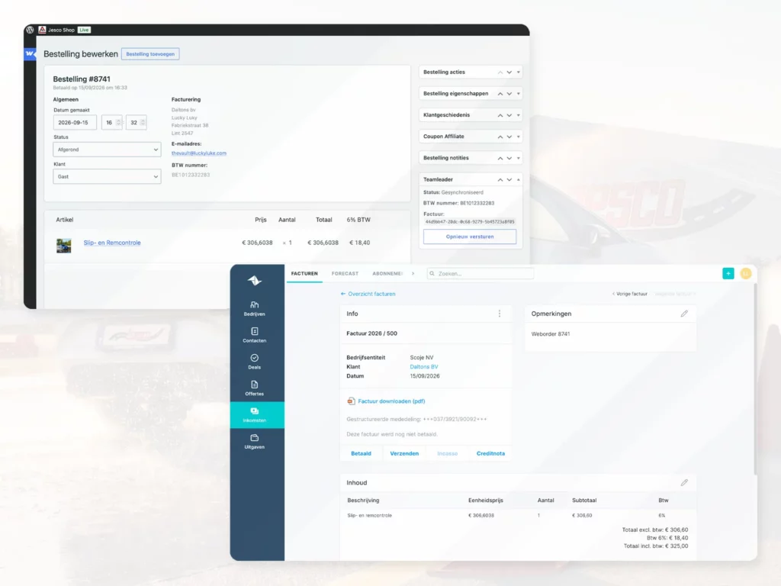781x586 pixels.
Task: Move Teamleader panel up
Action: (x=500, y=179)
